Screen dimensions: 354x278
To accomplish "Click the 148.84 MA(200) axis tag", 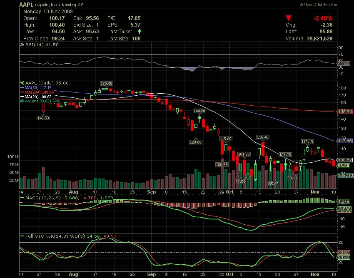I will pos(345,112).
